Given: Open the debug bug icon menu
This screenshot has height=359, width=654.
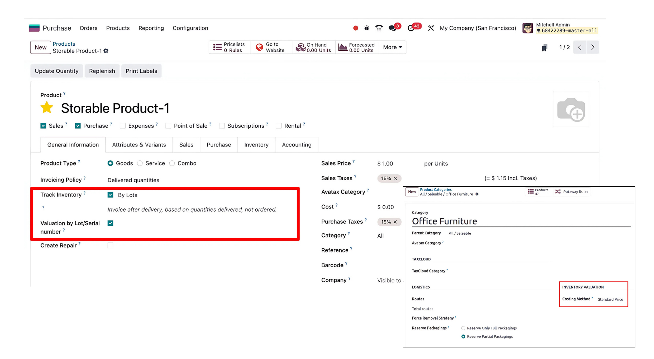Looking at the screenshot, I should pos(367,28).
